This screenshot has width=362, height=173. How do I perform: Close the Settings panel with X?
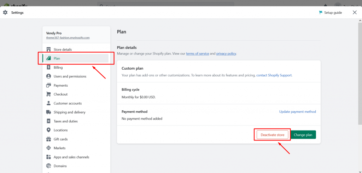pos(355,12)
